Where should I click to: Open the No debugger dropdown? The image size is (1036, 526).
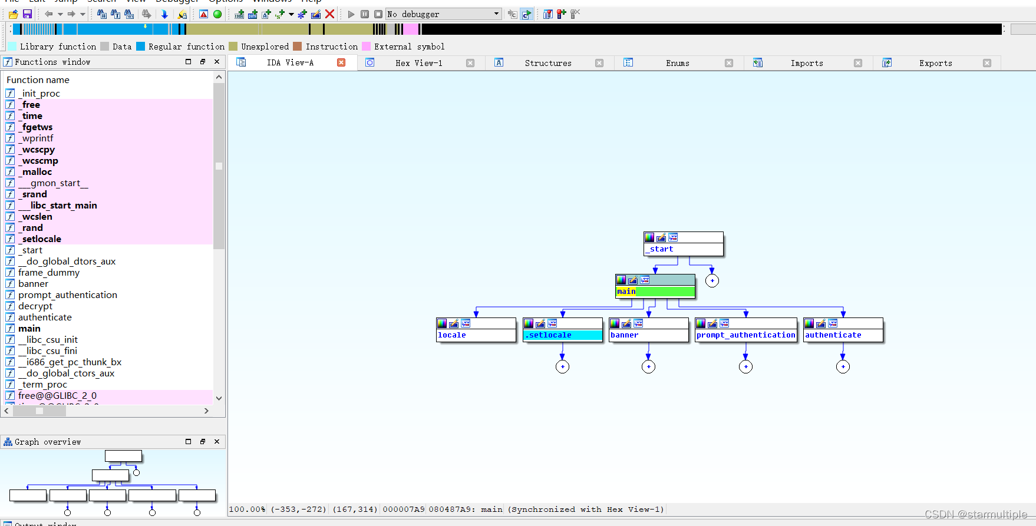443,14
